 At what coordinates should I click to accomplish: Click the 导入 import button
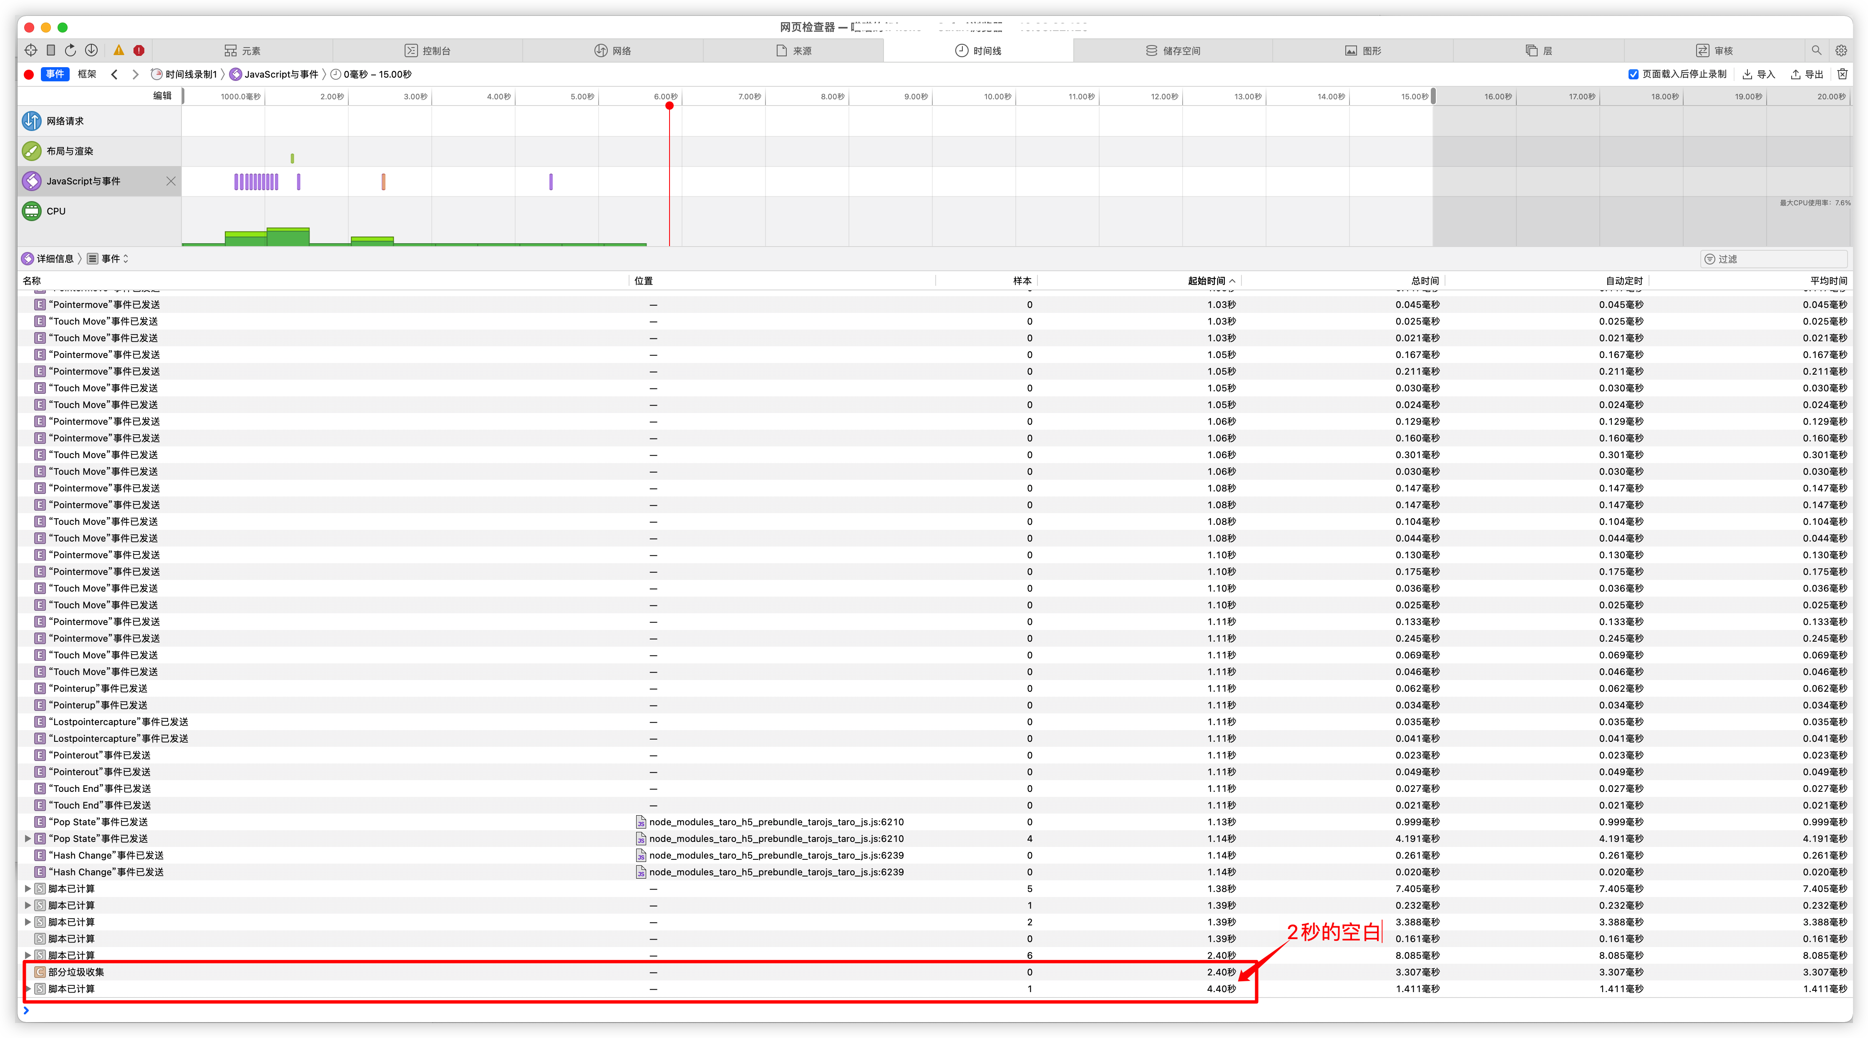click(1759, 74)
